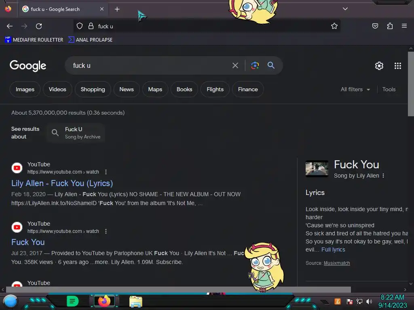
Task: Open Save to Pocket button
Action: pos(375,26)
